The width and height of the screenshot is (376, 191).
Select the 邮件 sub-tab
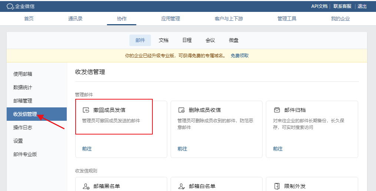tap(140, 41)
